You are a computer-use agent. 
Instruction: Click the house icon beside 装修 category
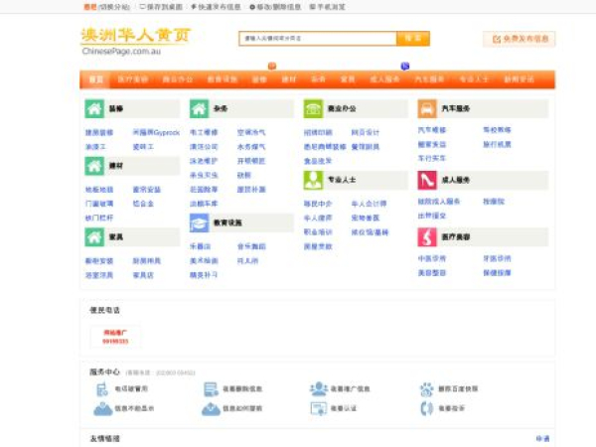(94, 109)
